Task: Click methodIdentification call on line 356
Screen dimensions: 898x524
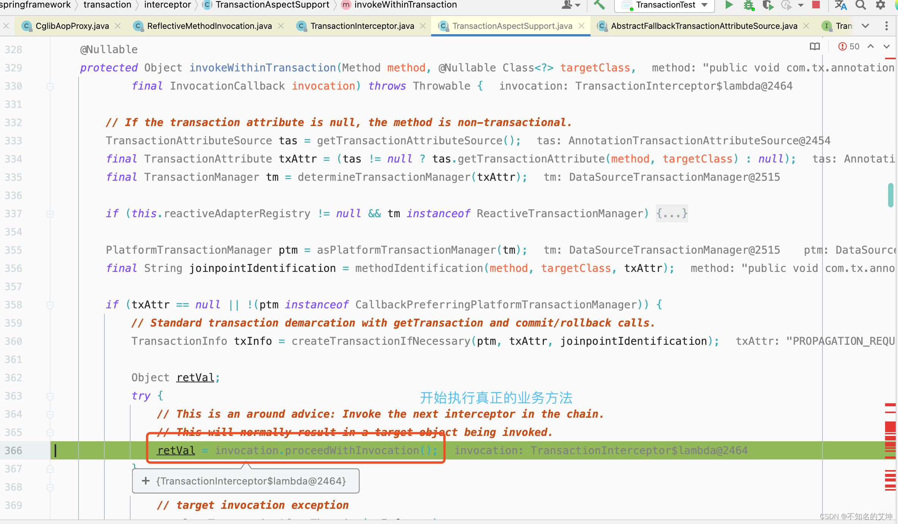Action: 419,268
